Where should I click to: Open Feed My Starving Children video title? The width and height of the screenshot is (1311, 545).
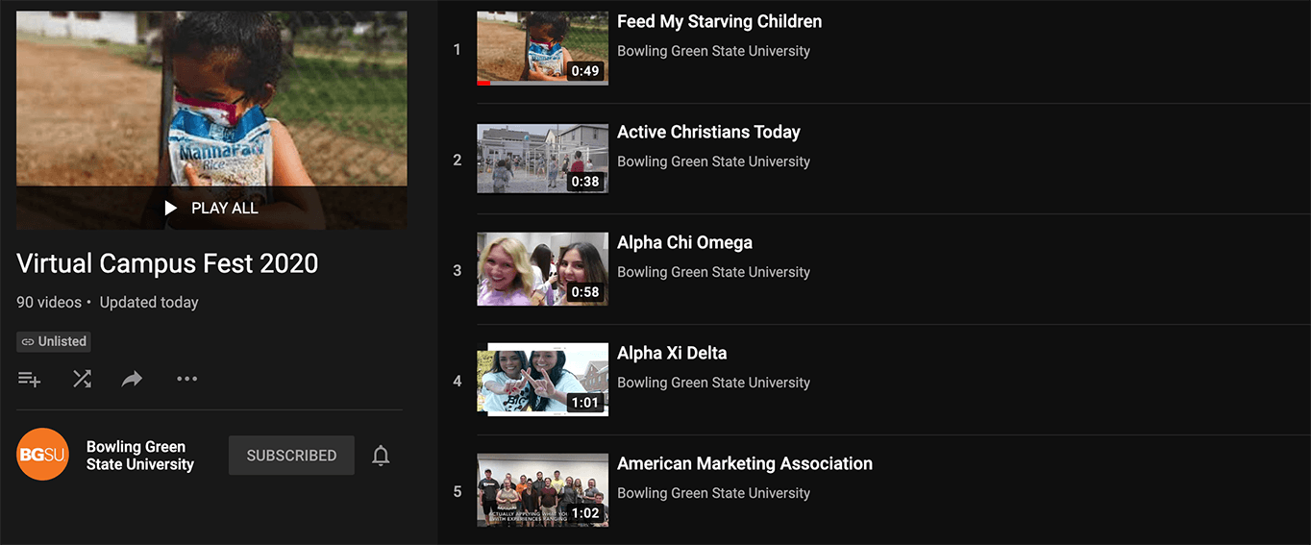(x=719, y=21)
